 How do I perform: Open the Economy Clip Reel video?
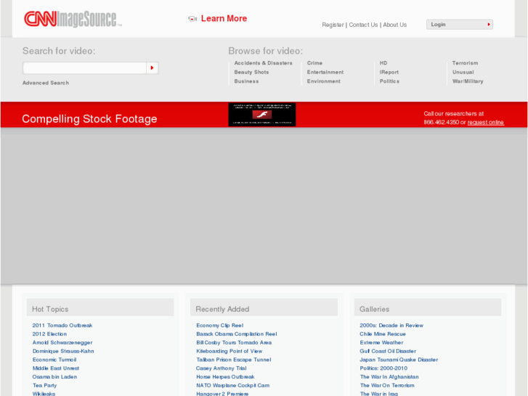coord(220,326)
